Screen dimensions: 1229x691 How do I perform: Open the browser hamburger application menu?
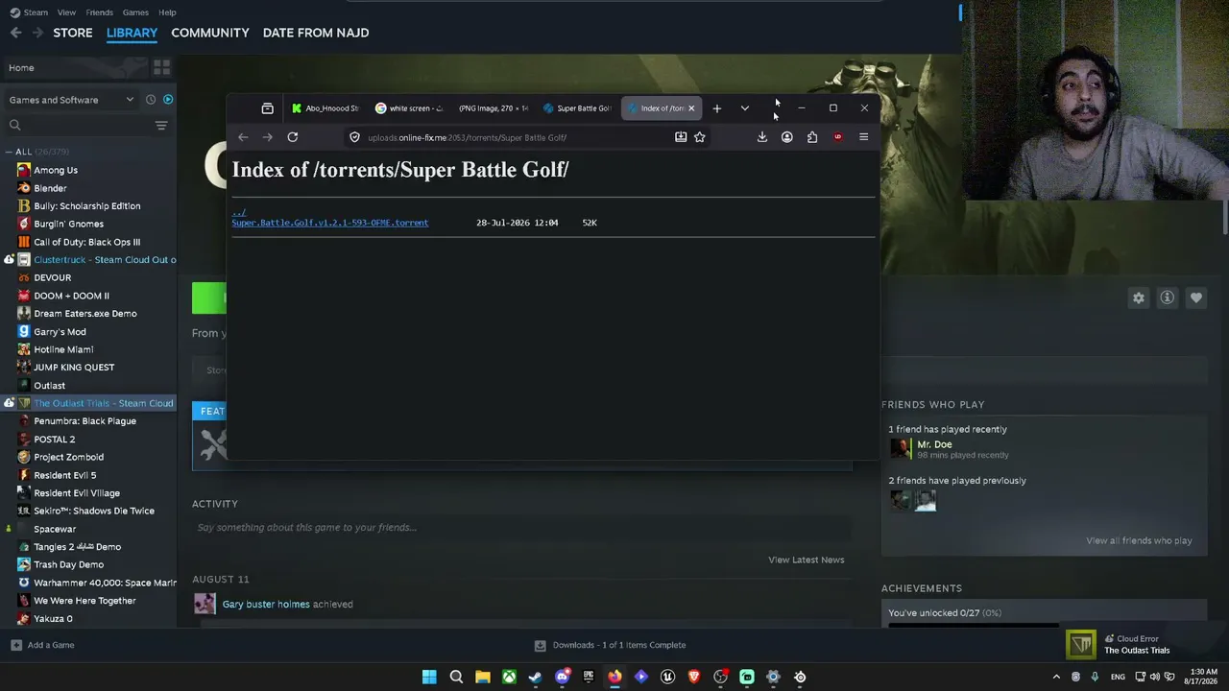tap(863, 137)
